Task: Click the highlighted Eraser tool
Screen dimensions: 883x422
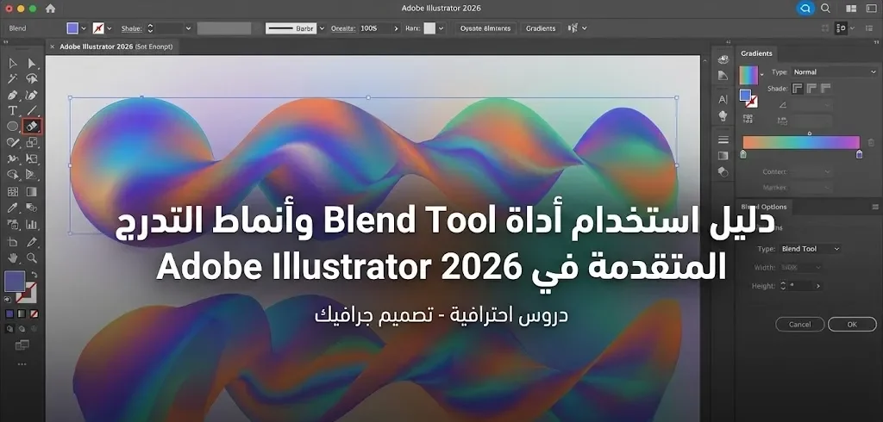Action: pyautogui.click(x=32, y=127)
